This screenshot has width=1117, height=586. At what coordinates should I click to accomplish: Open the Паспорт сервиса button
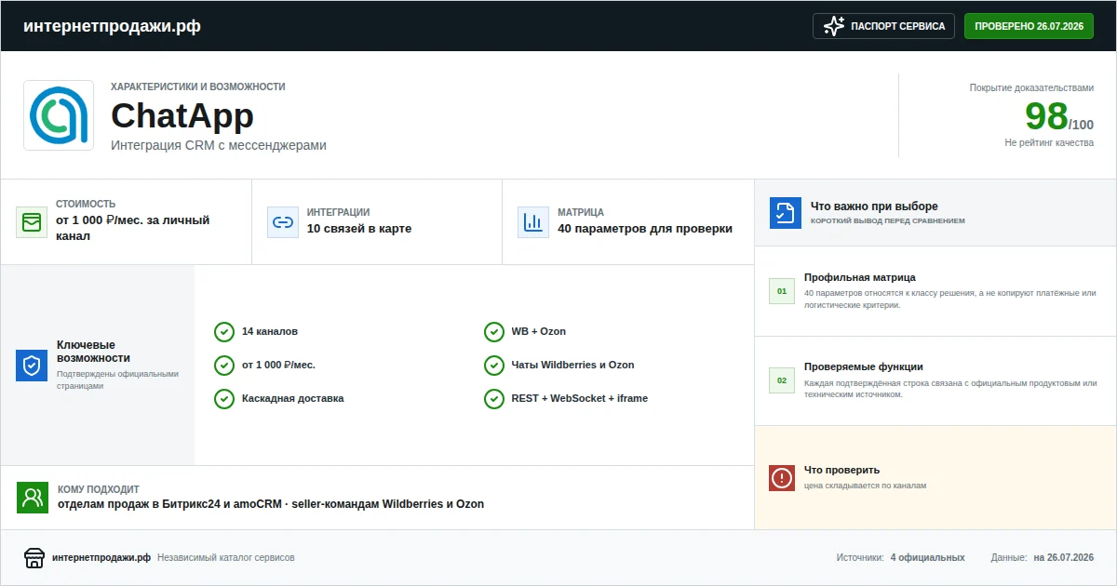click(x=884, y=26)
